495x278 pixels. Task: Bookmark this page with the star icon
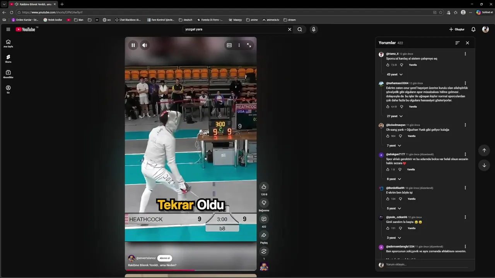point(441,12)
